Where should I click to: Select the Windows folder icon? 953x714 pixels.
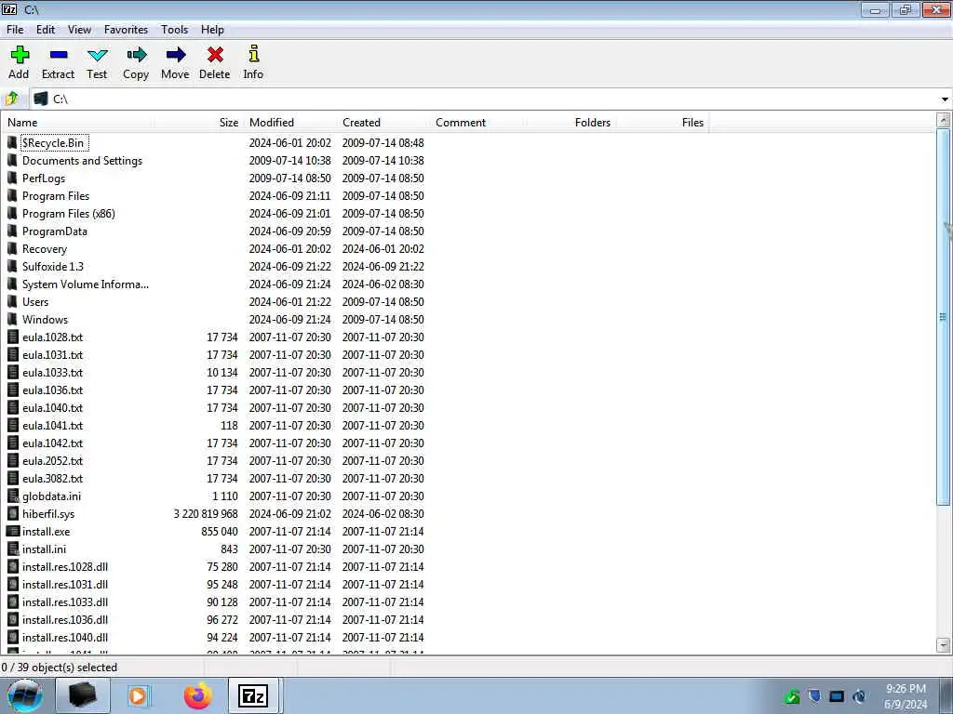point(12,320)
